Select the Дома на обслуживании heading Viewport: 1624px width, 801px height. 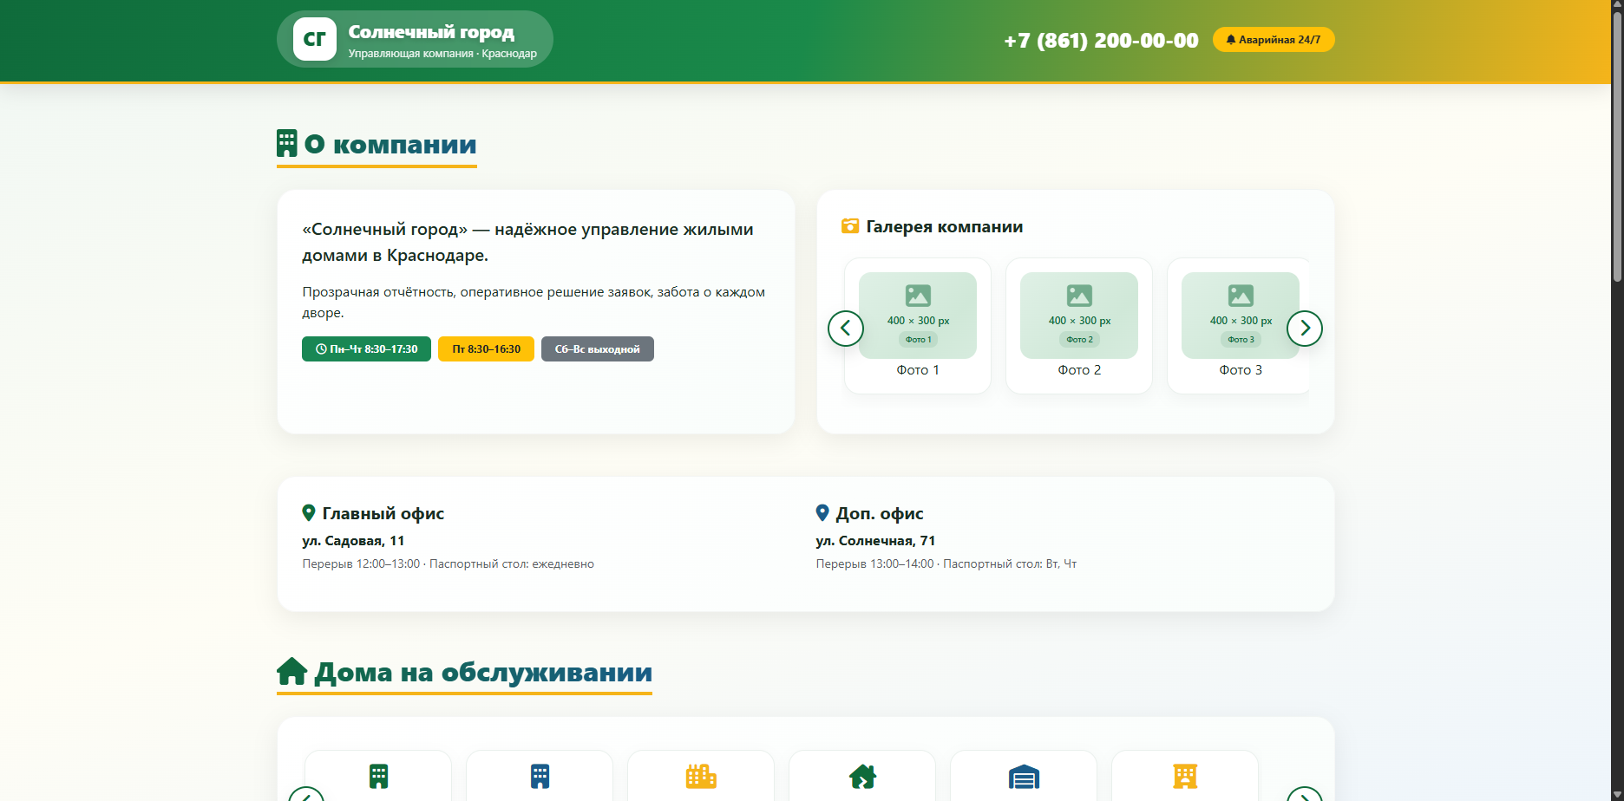[x=483, y=672]
